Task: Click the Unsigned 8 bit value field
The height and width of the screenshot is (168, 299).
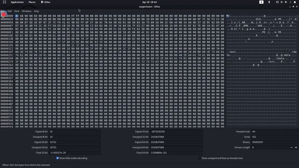Action: click(75, 137)
